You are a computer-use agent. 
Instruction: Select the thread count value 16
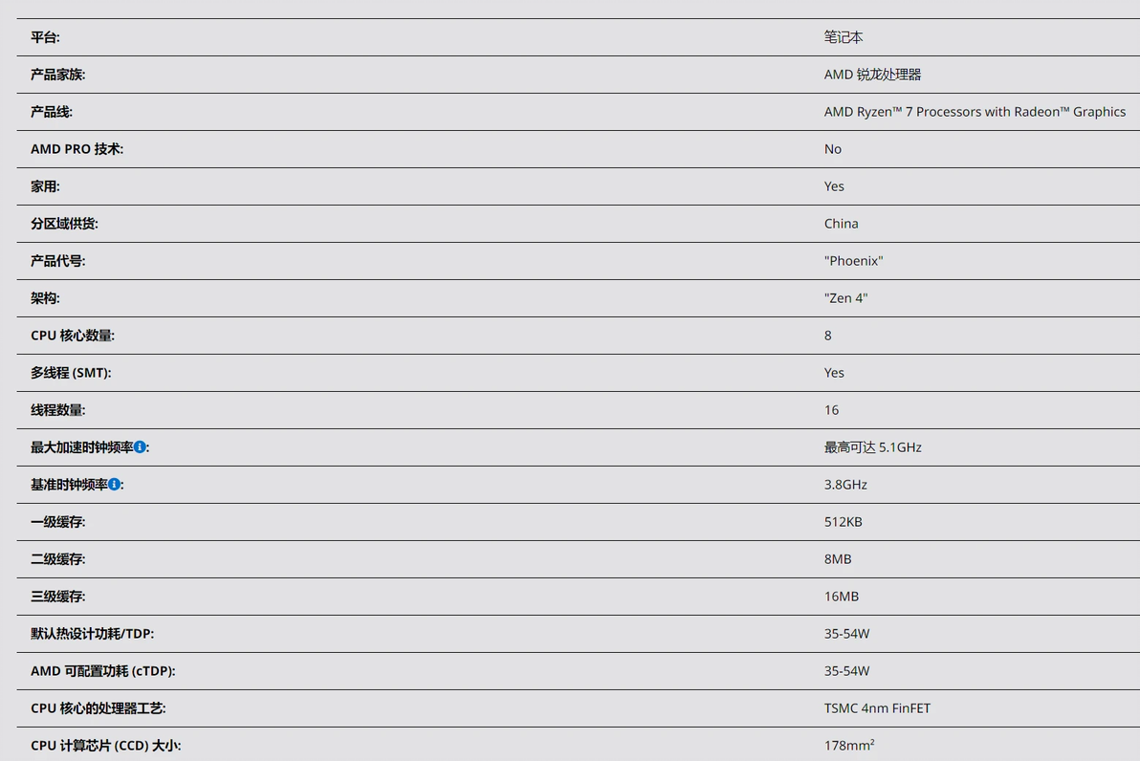click(x=831, y=410)
